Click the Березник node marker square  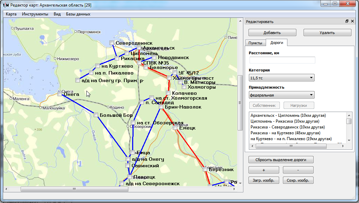coord(205,169)
